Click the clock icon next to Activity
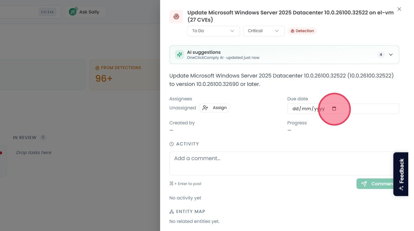The width and height of the screenshot is (414, 231). click(x=171, y=144)
